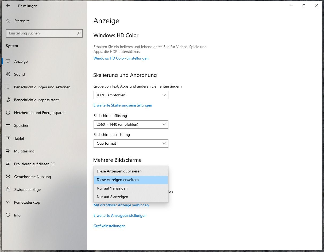Image resolution: width=324 pixels, height=252 pixels.
Task: Select the Speicher storage icon
Action: [8, 125]
